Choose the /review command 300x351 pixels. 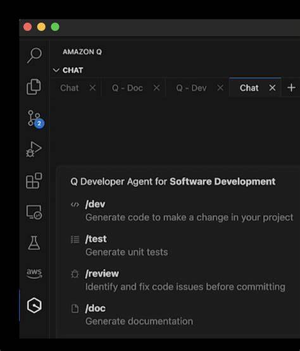pyautogui.click(x=102, y=274)
